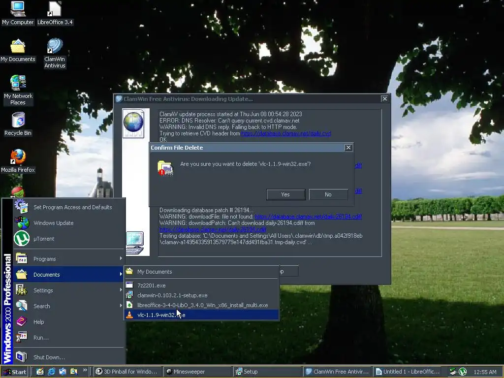Click the libreoffice installer file icon
This screenshot has height=378, width=504.
point(129,305)
